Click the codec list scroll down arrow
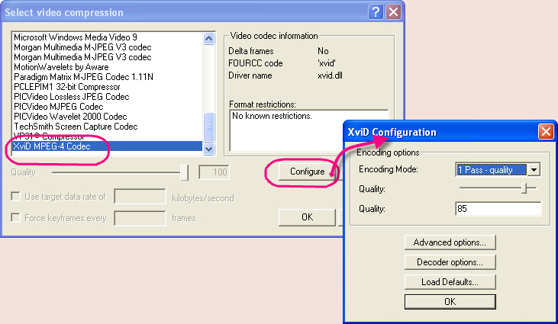This screenshot has height=324, width=558. 209,149
